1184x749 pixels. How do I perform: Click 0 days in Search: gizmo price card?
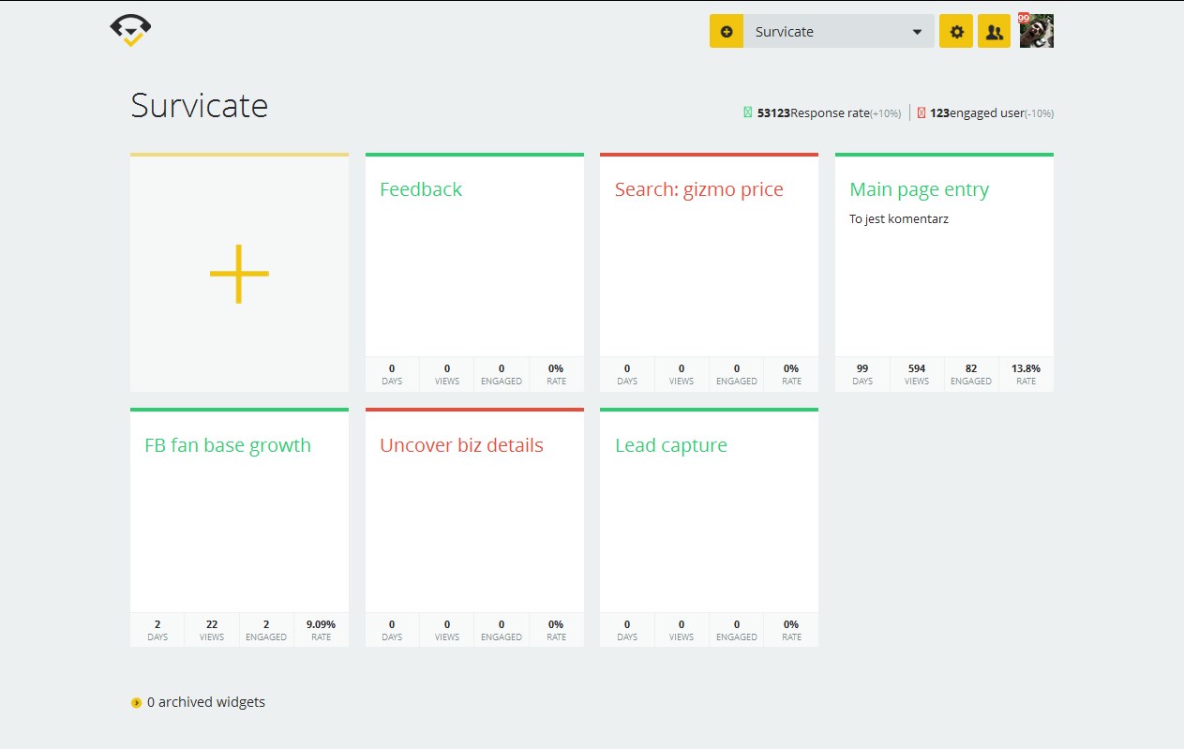click(x=627, y=374)
